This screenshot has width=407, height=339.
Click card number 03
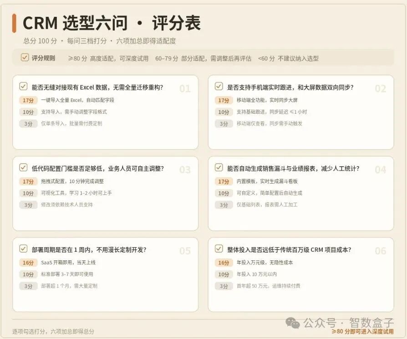tap(185, 170)
